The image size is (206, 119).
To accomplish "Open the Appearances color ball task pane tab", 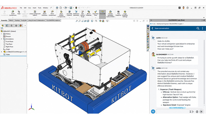I will tap(148, 36).
